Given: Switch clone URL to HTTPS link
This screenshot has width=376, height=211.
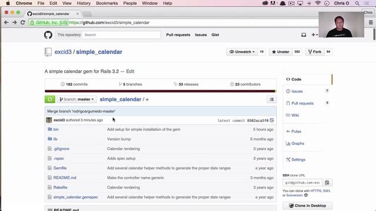Looking at the screenshot, I should 316,191.
